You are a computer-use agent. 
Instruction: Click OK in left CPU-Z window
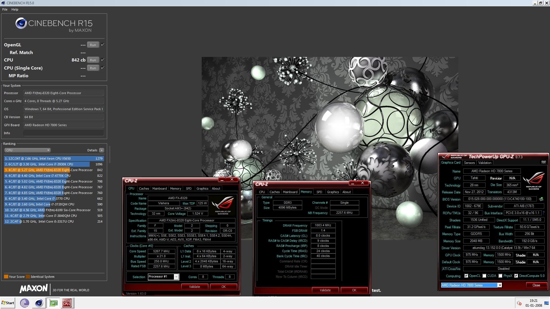(223, 287)
